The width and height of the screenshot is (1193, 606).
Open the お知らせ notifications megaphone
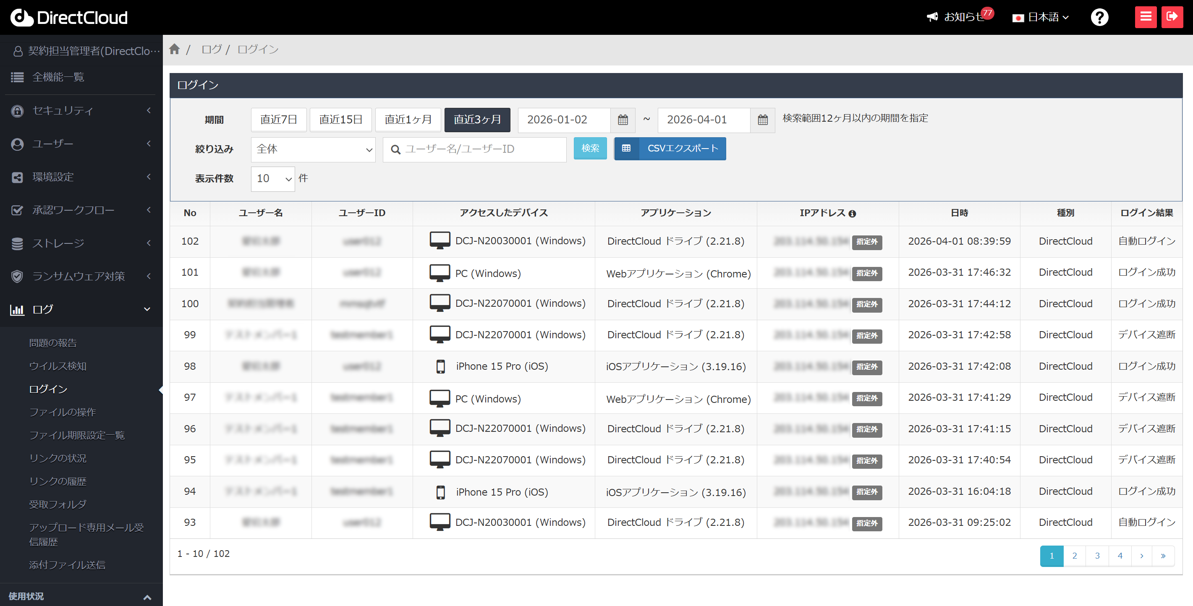click(932, 17)
